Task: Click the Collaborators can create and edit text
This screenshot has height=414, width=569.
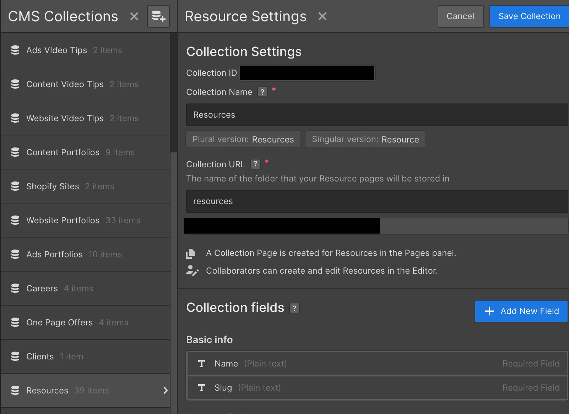Action: 322,271
